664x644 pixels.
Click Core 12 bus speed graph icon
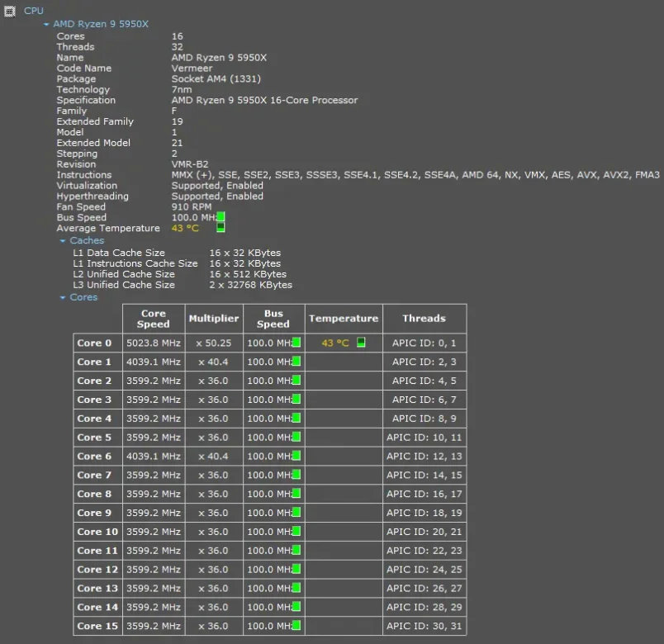[296, 569]
